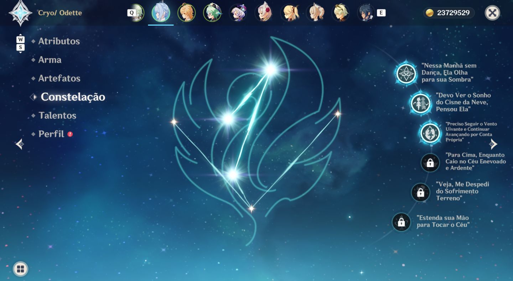The image size is (513, 281).
Task: Click locked constellation "Estenda sua Mão"
Action: coord(401,222)
